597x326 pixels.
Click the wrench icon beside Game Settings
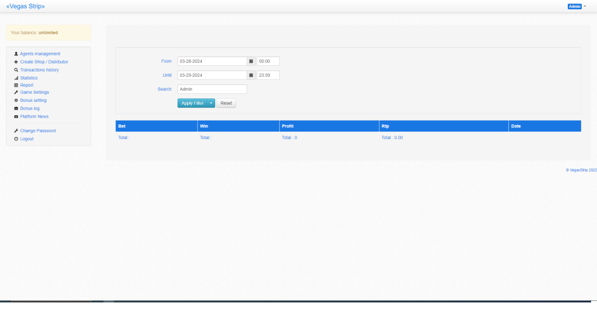click(x=16, y=93)
